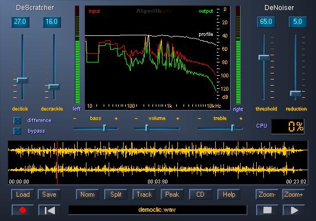Click the bass slider handle
This screenshot has height=221, width=316.
pyautogui.click(x=105, y=128)
